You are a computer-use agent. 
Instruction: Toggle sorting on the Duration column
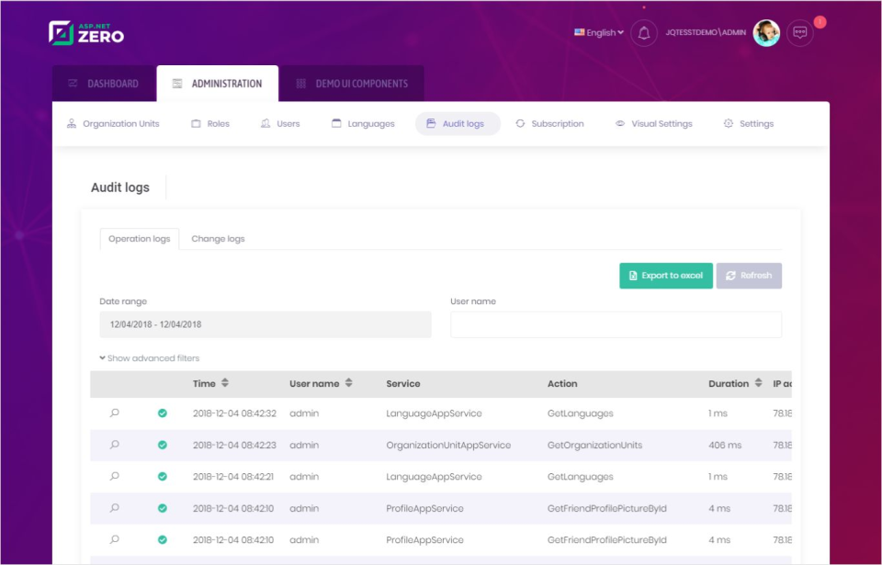point(759,383)
